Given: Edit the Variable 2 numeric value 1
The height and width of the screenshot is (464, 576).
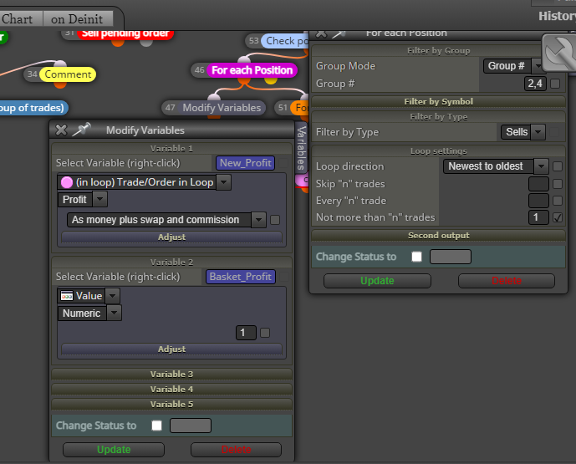Looking at the screenshot, I should [x=246, y=333].
